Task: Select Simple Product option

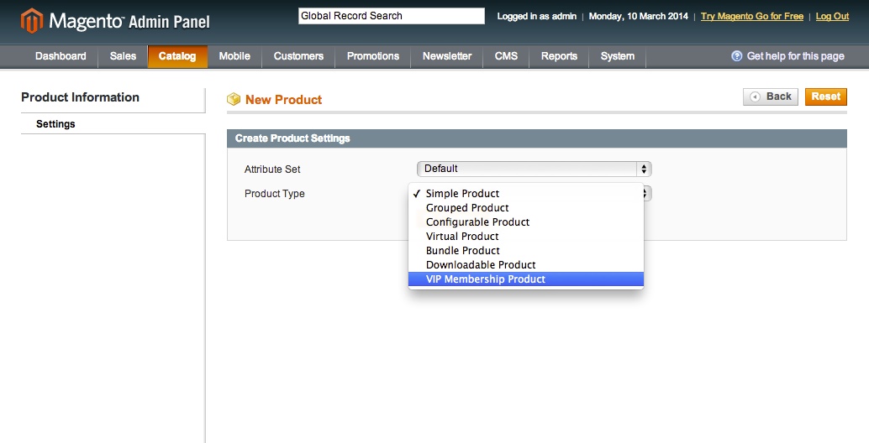Action: (525, 194)
